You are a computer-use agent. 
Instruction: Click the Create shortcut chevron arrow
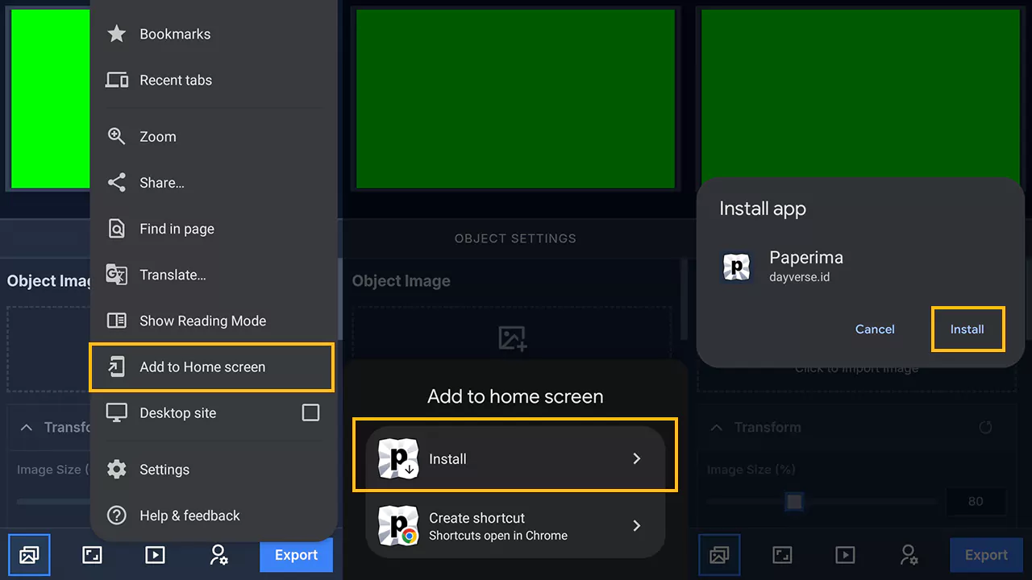pyautogui.click(x=637, y=526)
